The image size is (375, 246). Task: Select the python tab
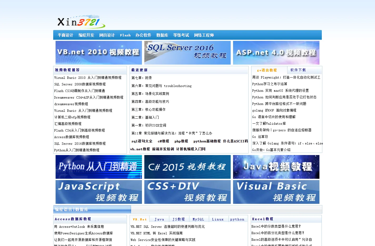pos(237,219)
